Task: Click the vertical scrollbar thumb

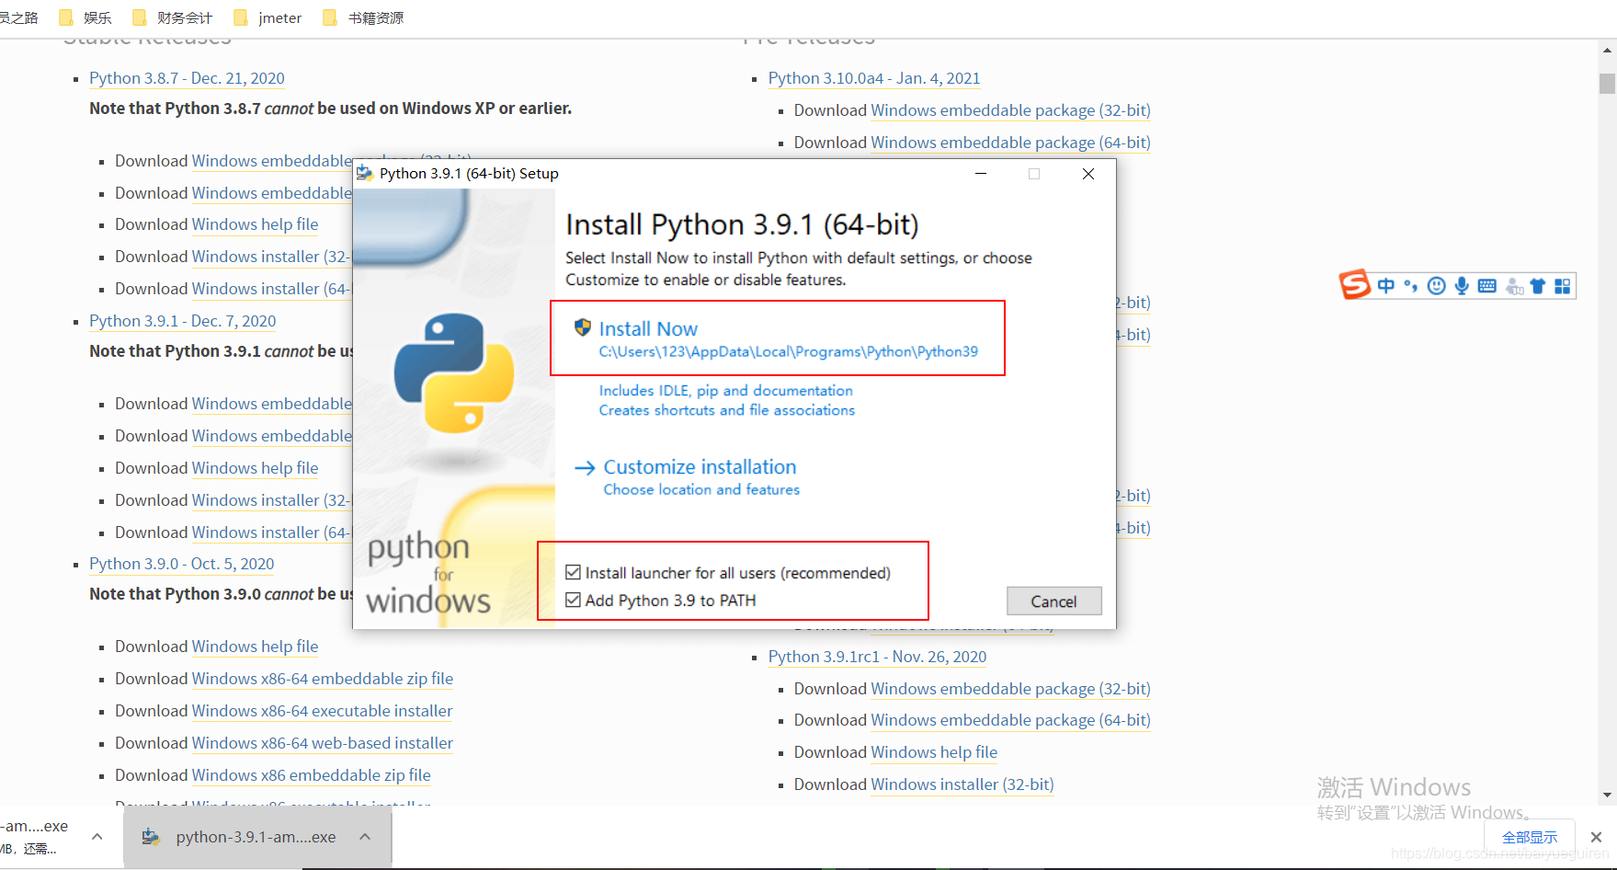Action: 1607,84
